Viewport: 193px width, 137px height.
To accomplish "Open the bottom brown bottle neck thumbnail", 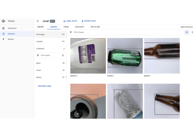I will (162, 101).
